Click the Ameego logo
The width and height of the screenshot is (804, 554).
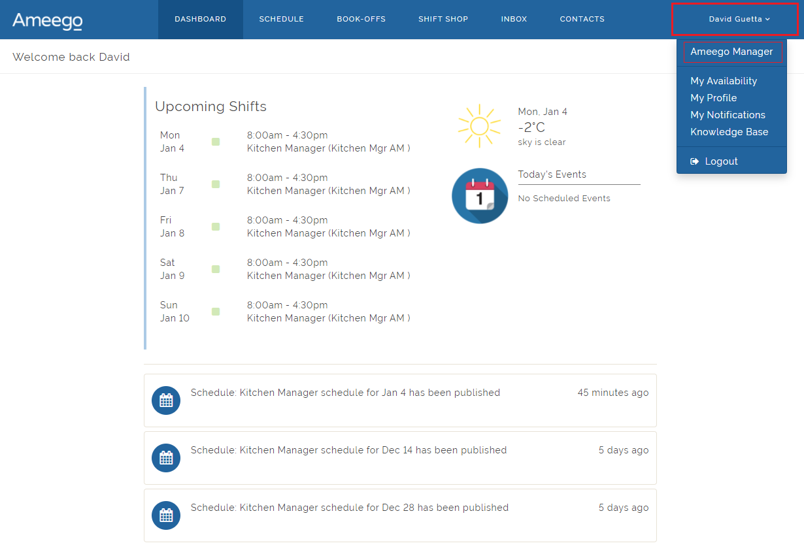tap(47, 20)
